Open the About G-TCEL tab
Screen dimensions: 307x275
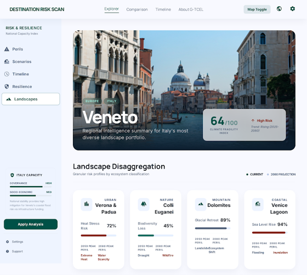pyautogui.click(x=191, y=9)
